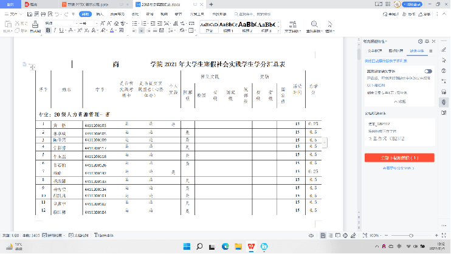Pick the text highlight color
The height and width of the screenshot is (254, 451).
(103, 30)
